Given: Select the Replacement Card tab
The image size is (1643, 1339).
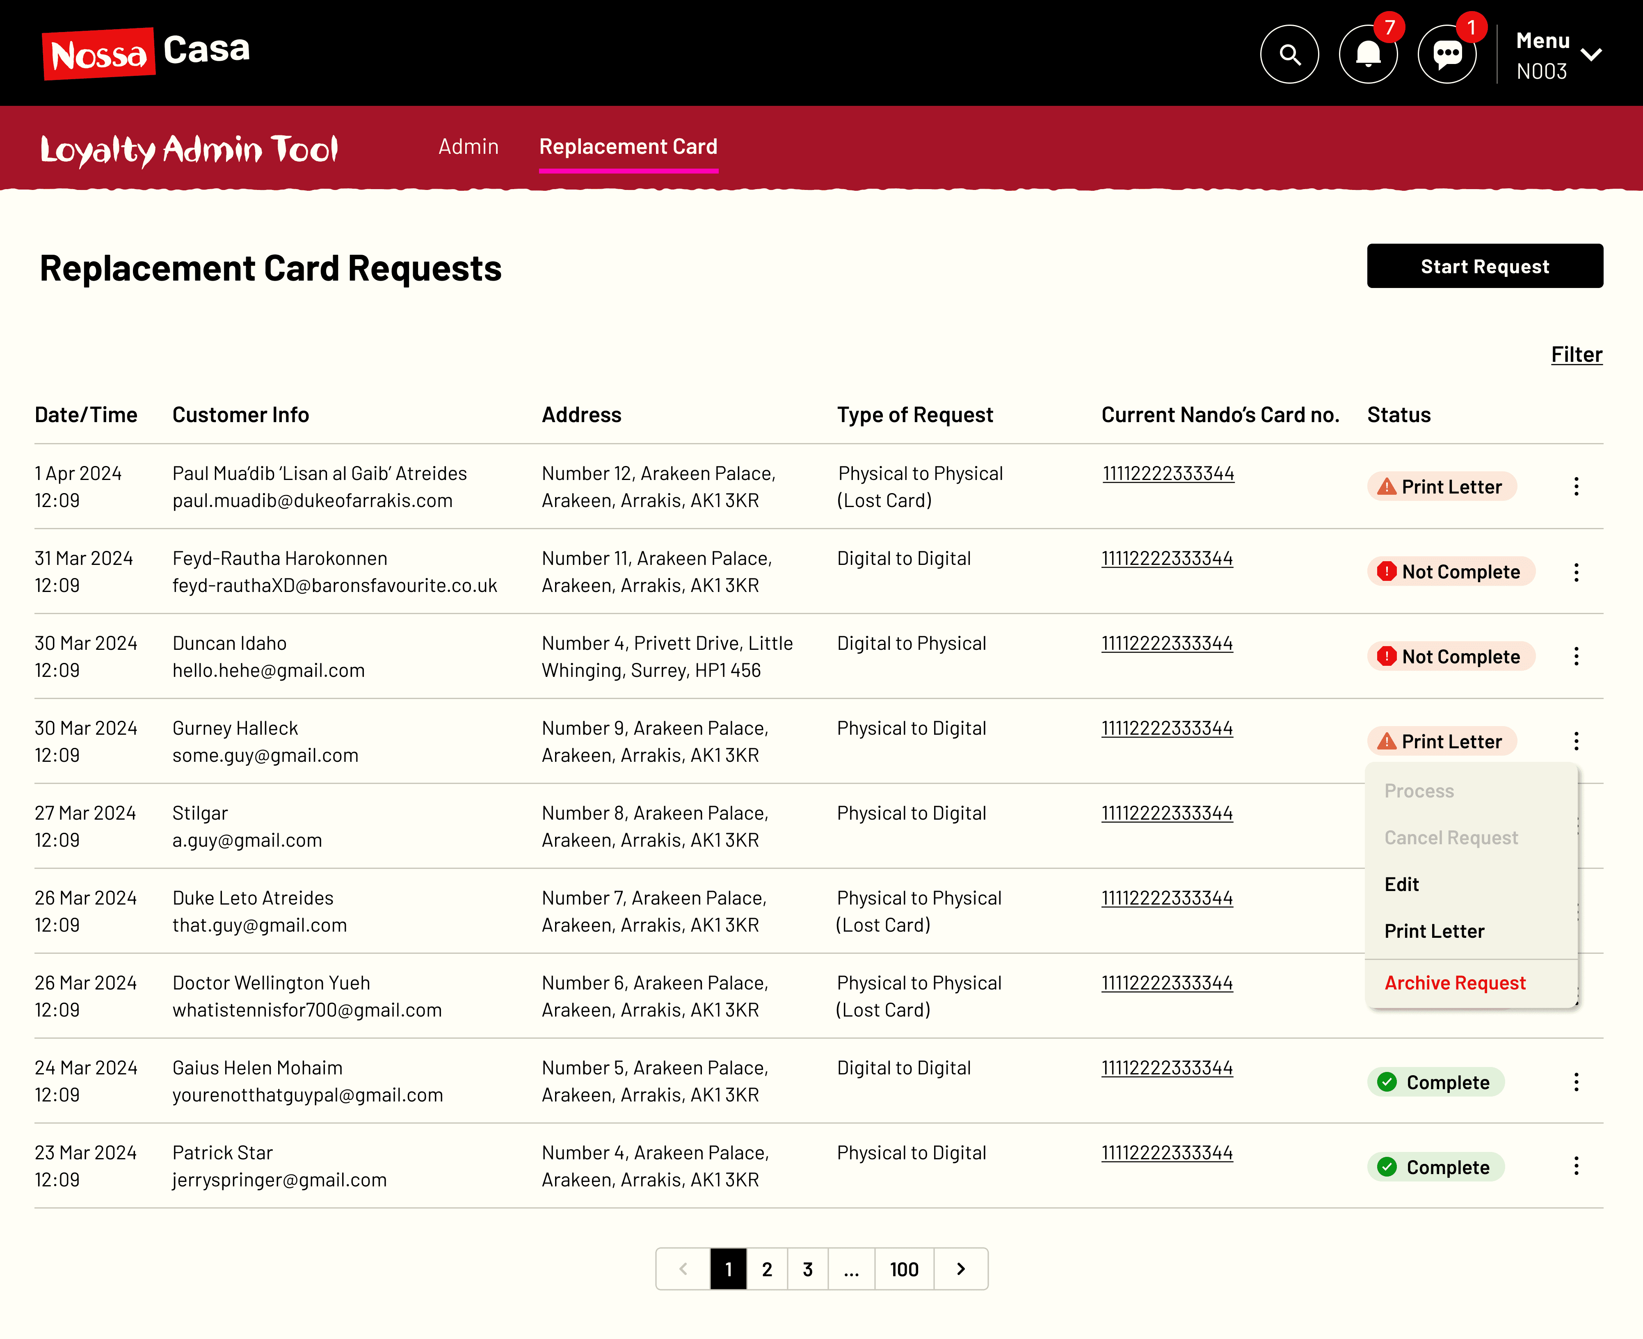Looking at the screenshot, I should tap(628, 146).
